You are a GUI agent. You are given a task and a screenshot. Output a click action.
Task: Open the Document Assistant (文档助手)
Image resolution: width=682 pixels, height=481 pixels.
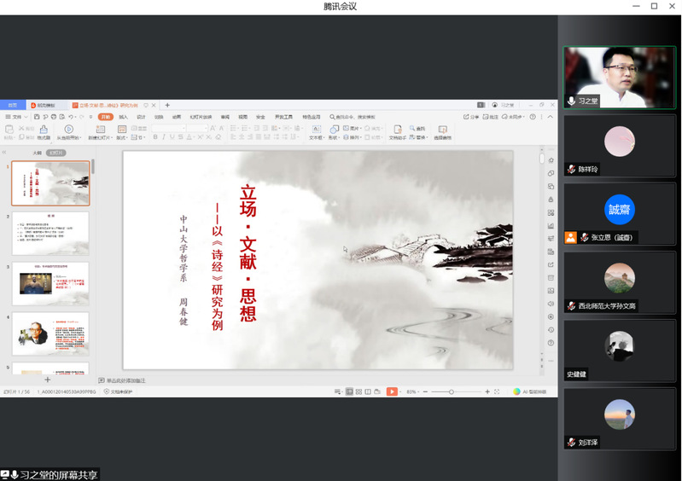pos(398,130)
